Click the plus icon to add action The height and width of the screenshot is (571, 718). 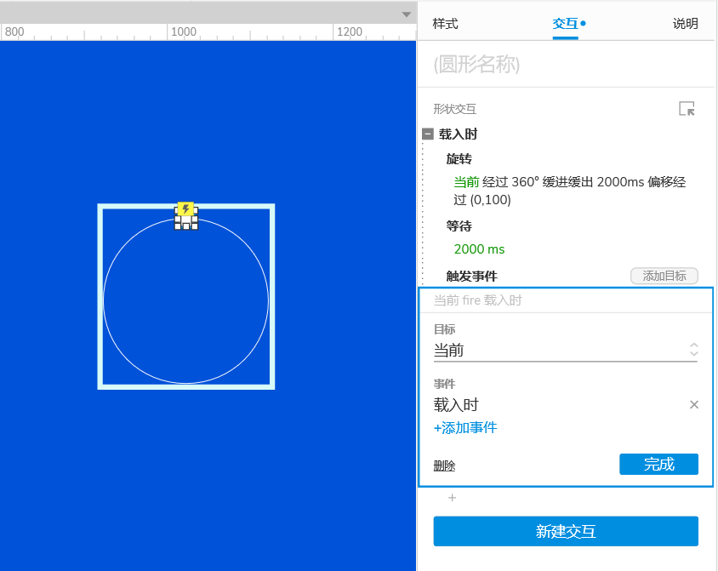click(452, 498)
